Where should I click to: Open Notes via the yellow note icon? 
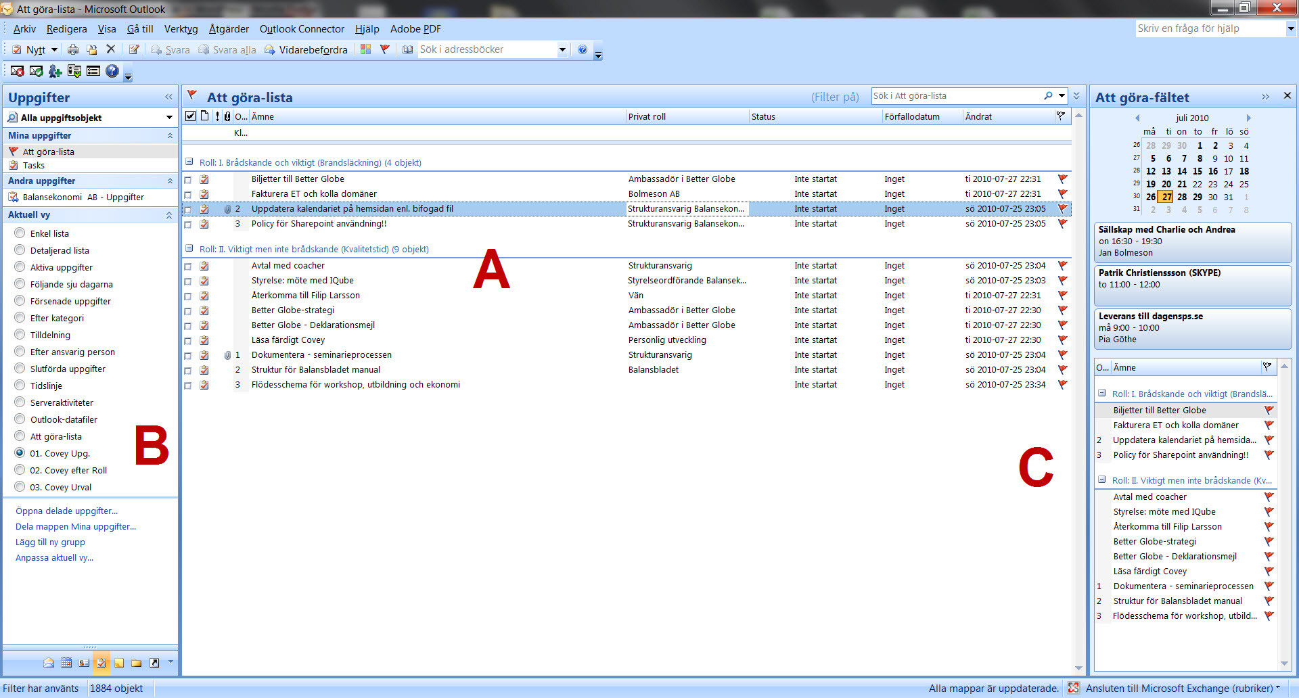point(119,663)
